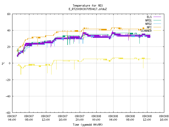This screenshot has height=127, width=169.
Task: Click the x-axis tick 090308 12:00
Action: click(x=147, y=118)
